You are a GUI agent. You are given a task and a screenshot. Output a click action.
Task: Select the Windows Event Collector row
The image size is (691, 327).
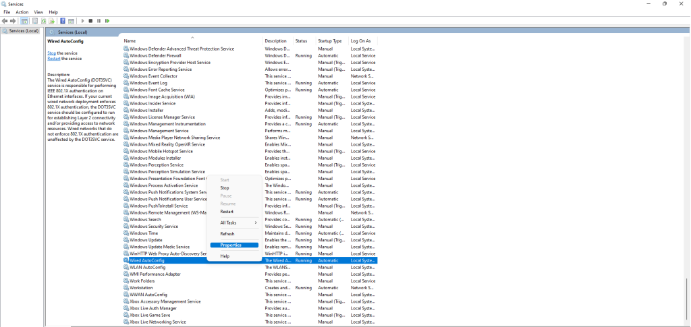pos(250,76)
